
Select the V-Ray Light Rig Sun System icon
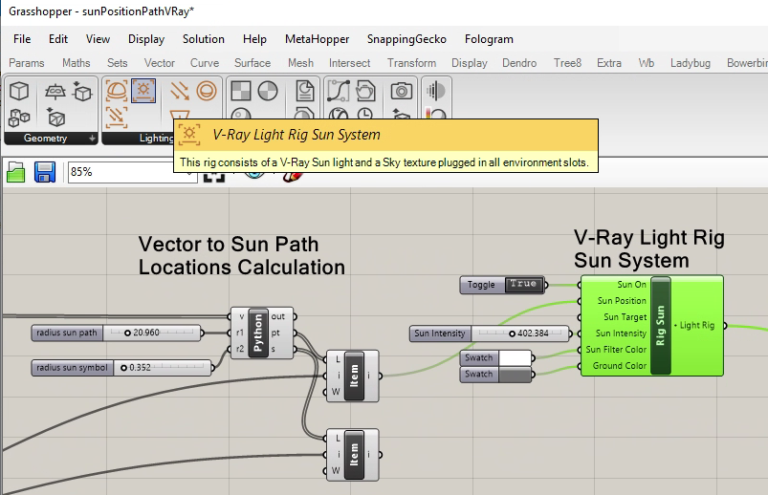click(x=143, y=91)
